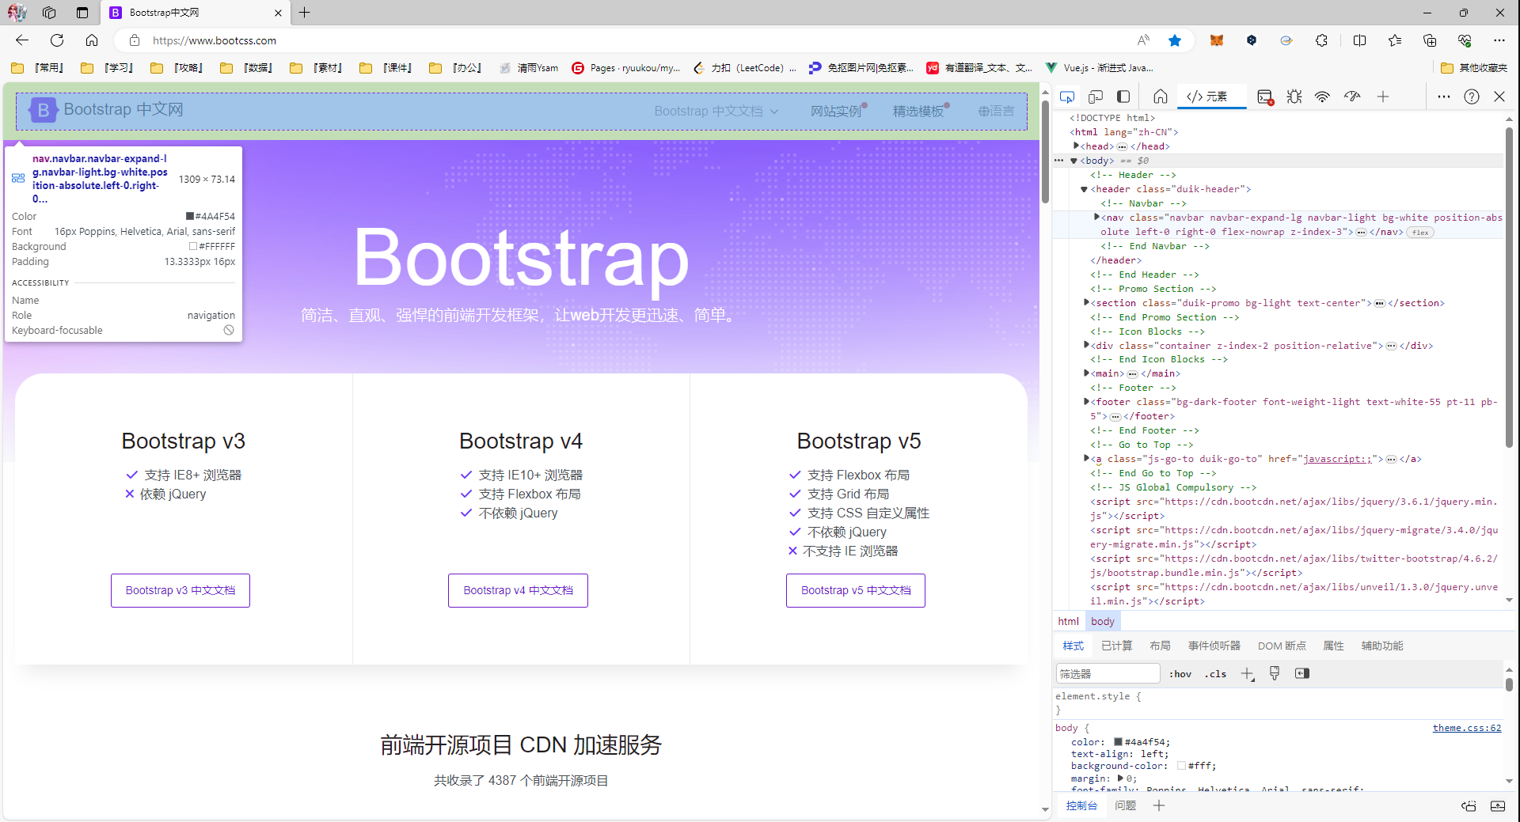Viewport: 1520px width, 822px height.
Task: Open the #fff background-color swatch
Action: tap(1181, 766)
